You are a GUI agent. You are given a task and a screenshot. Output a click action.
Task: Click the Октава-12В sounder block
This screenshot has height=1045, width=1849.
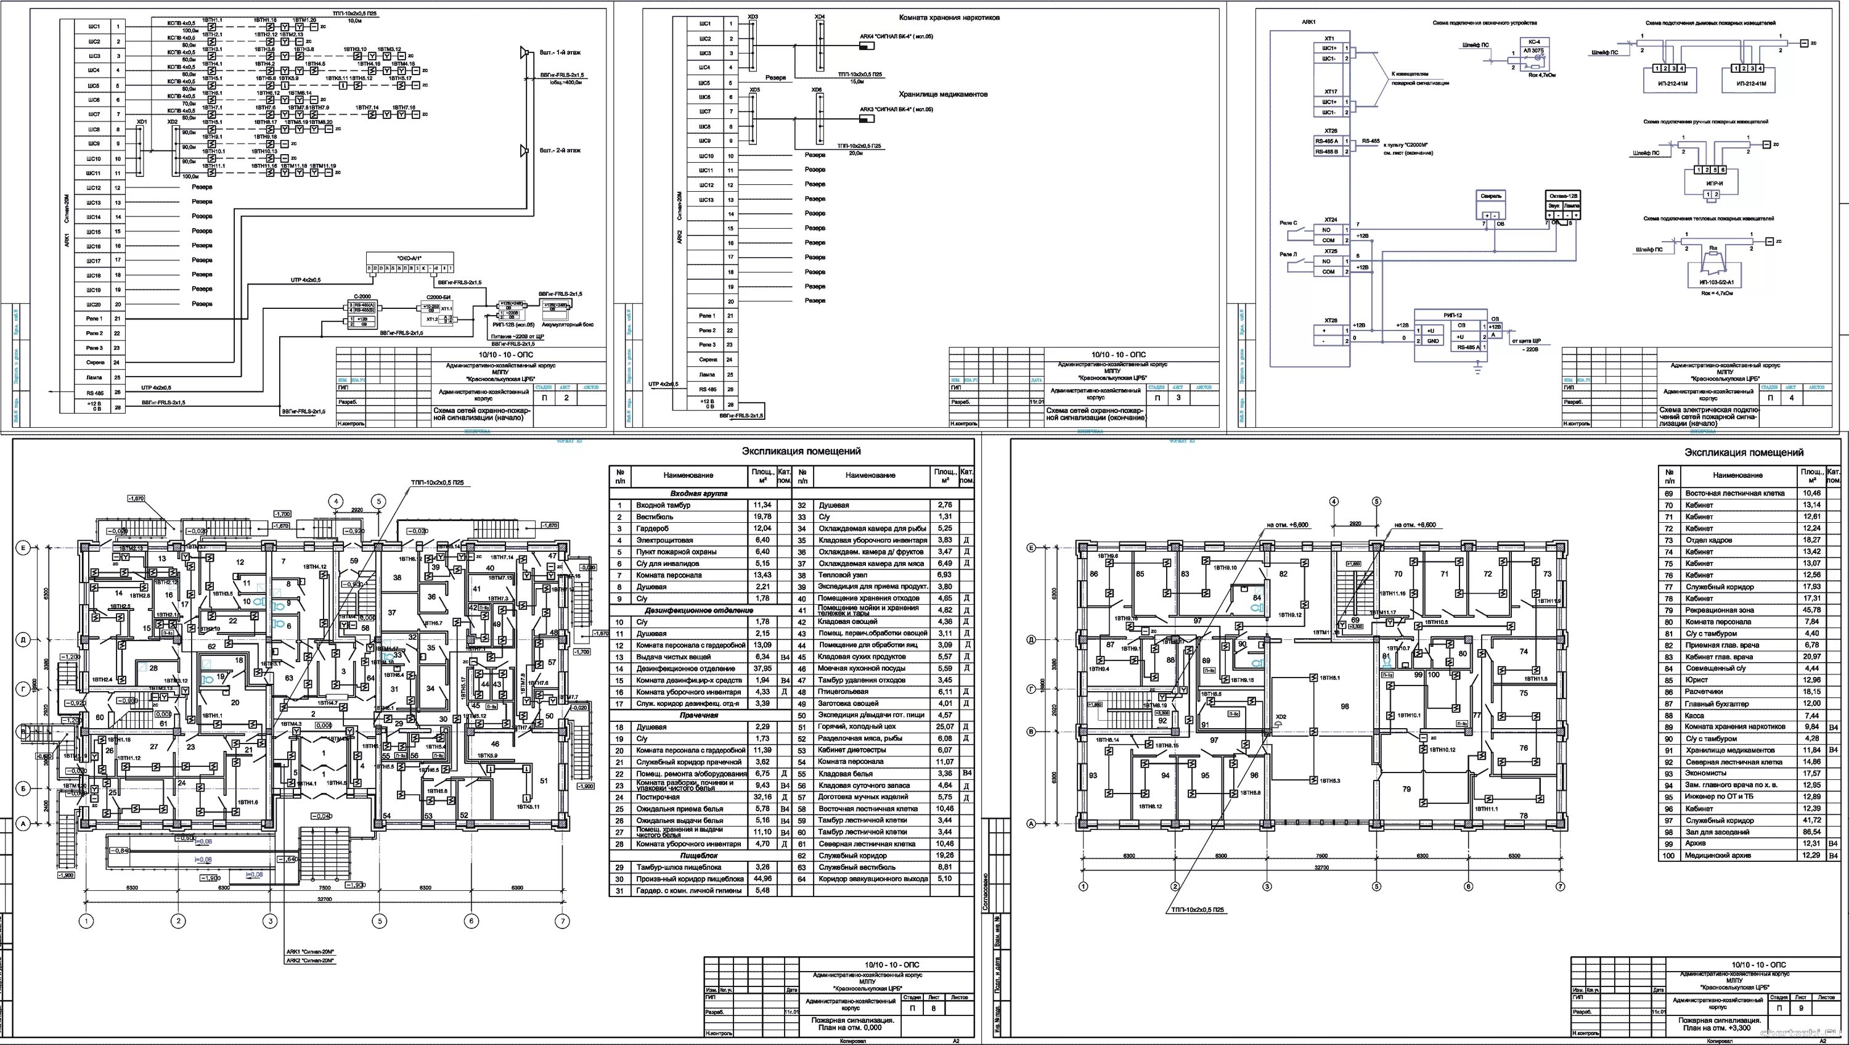(1562, 205)
